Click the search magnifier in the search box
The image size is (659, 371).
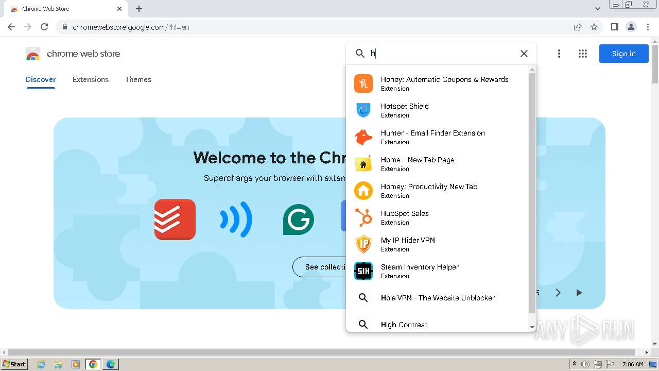tap(360, 54)
